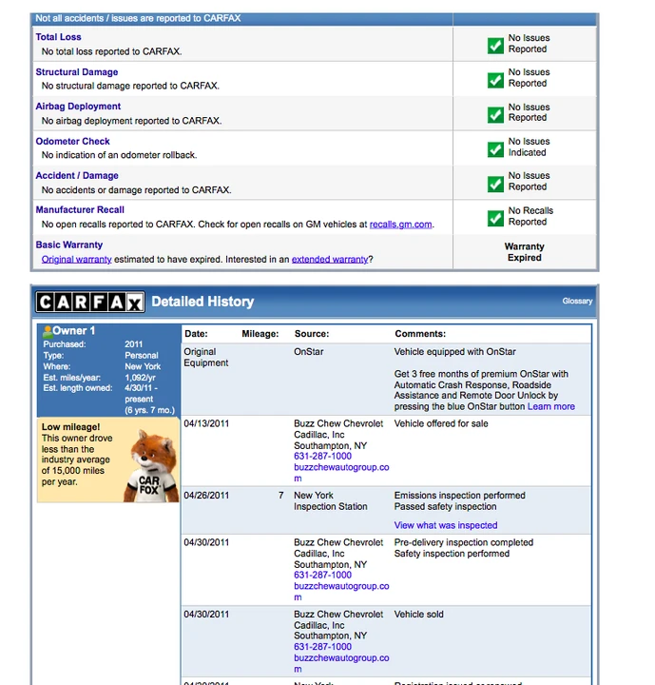655x685 pixels.
Task: Open the Glossary link
Action: (577, 301)
